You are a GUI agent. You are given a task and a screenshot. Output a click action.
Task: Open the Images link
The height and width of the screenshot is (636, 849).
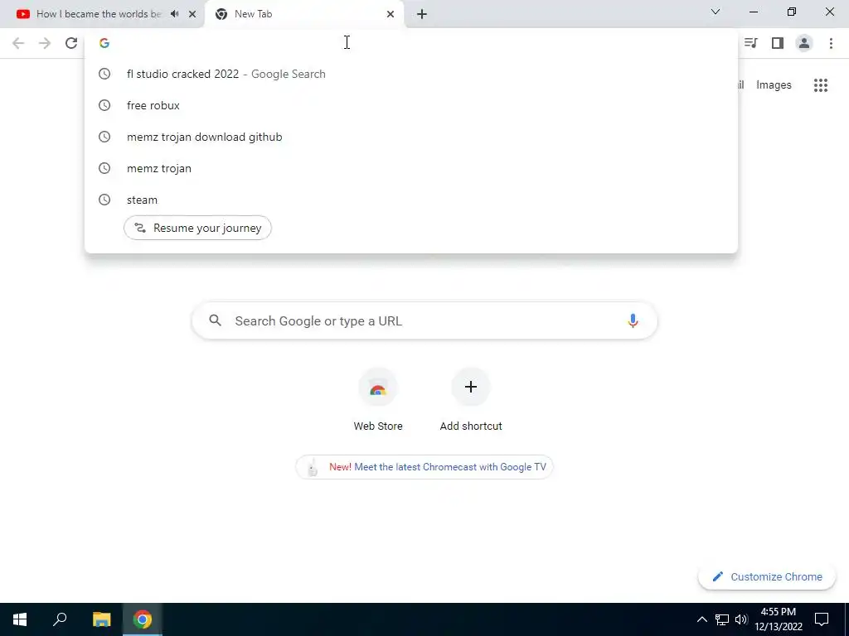click(774, 85)
